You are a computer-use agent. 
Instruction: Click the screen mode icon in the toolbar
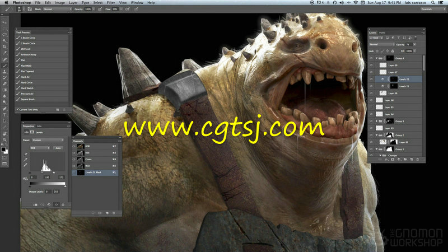(x=4, y=164)
